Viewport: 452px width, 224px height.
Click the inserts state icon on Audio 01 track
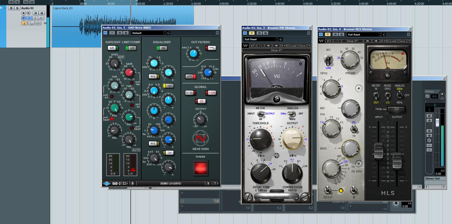(x=29, y=18)
